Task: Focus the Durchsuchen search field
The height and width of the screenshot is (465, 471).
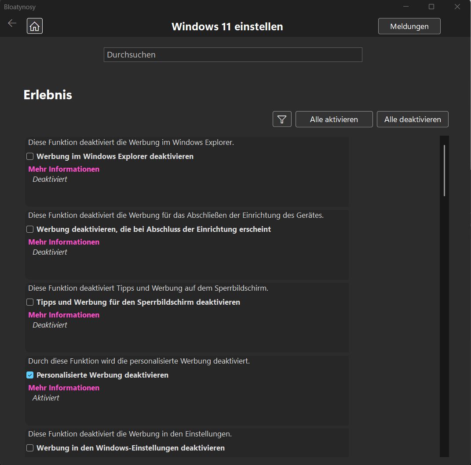Action: [233, 54]
